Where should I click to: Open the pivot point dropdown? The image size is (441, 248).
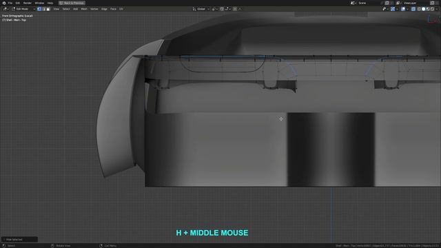(214, 9)
